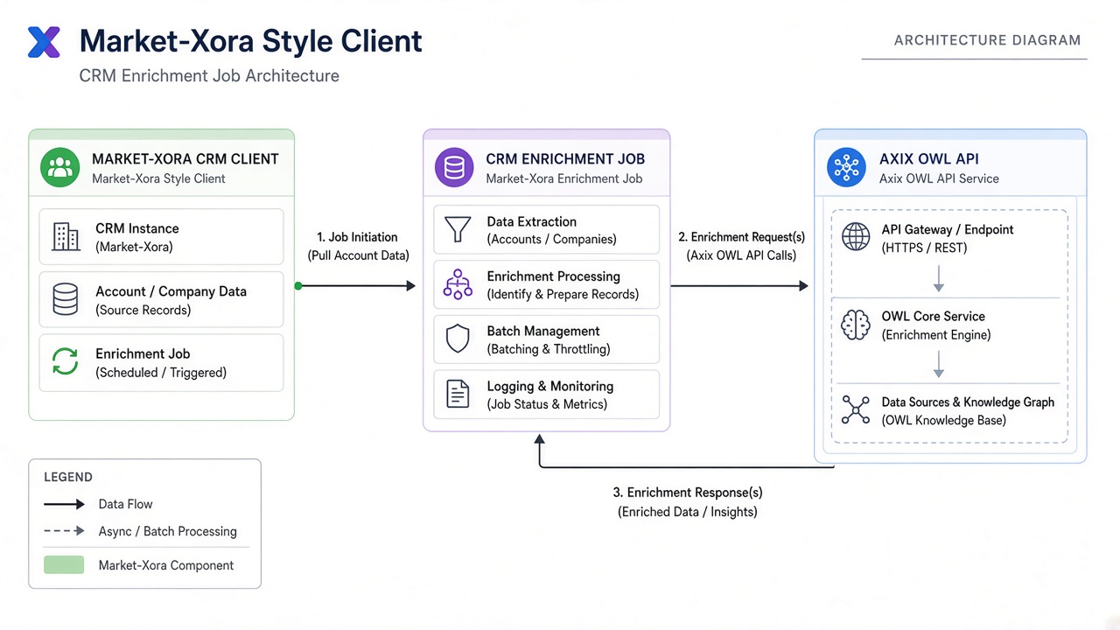Click the building icon for CRM Instance
1120x630 pixels.
(x=66, y=236)
